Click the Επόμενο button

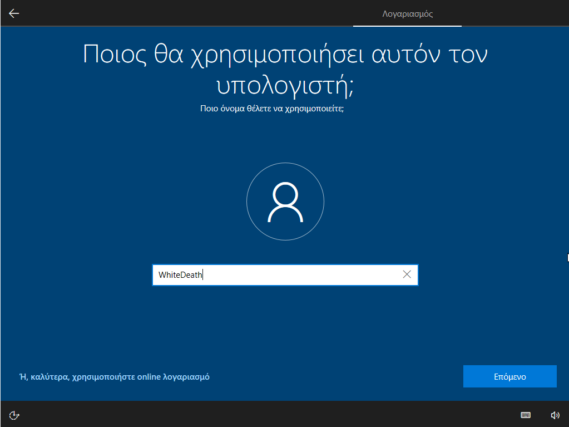tap(510, 376)
